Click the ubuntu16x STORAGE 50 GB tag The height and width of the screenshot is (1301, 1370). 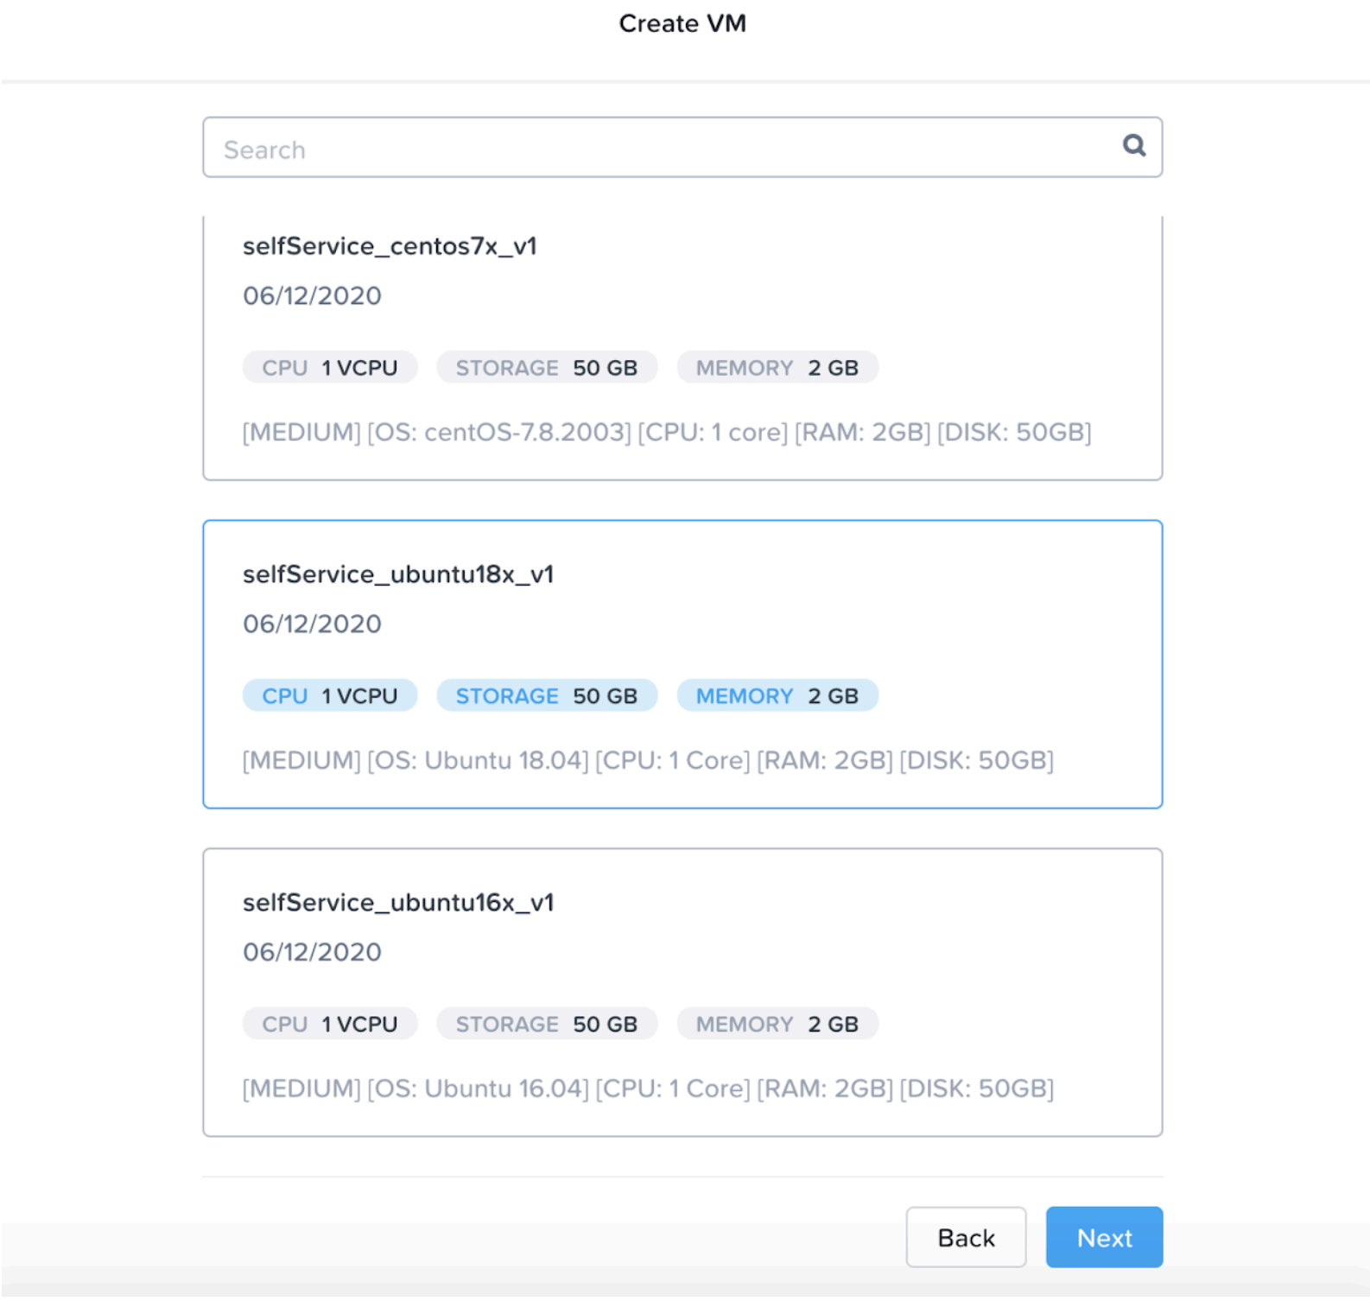coord(546,1025)
